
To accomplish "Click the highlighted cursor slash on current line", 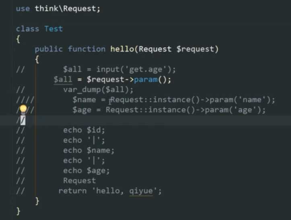I will 23,120.
